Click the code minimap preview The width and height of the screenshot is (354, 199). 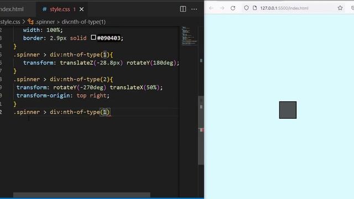(189, 36)
